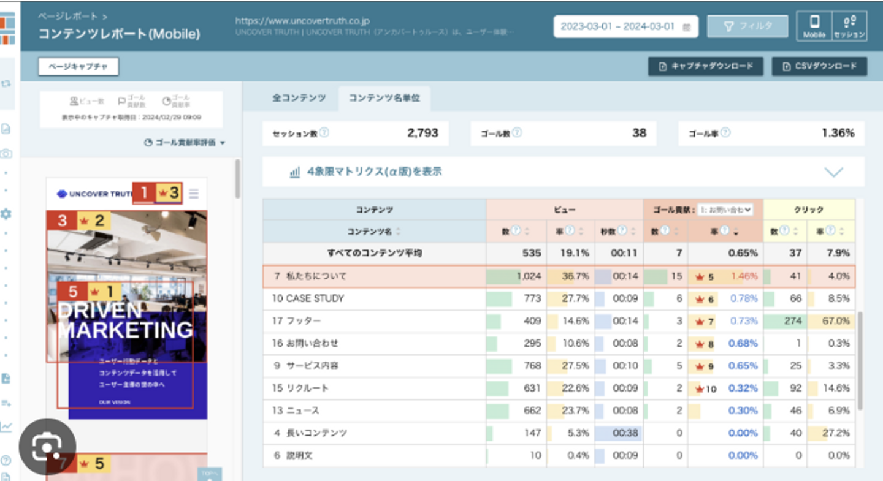This screenshot has width=883, height=481.
Task: Click the line chart icon in sidebar
Action: point(6,426)
